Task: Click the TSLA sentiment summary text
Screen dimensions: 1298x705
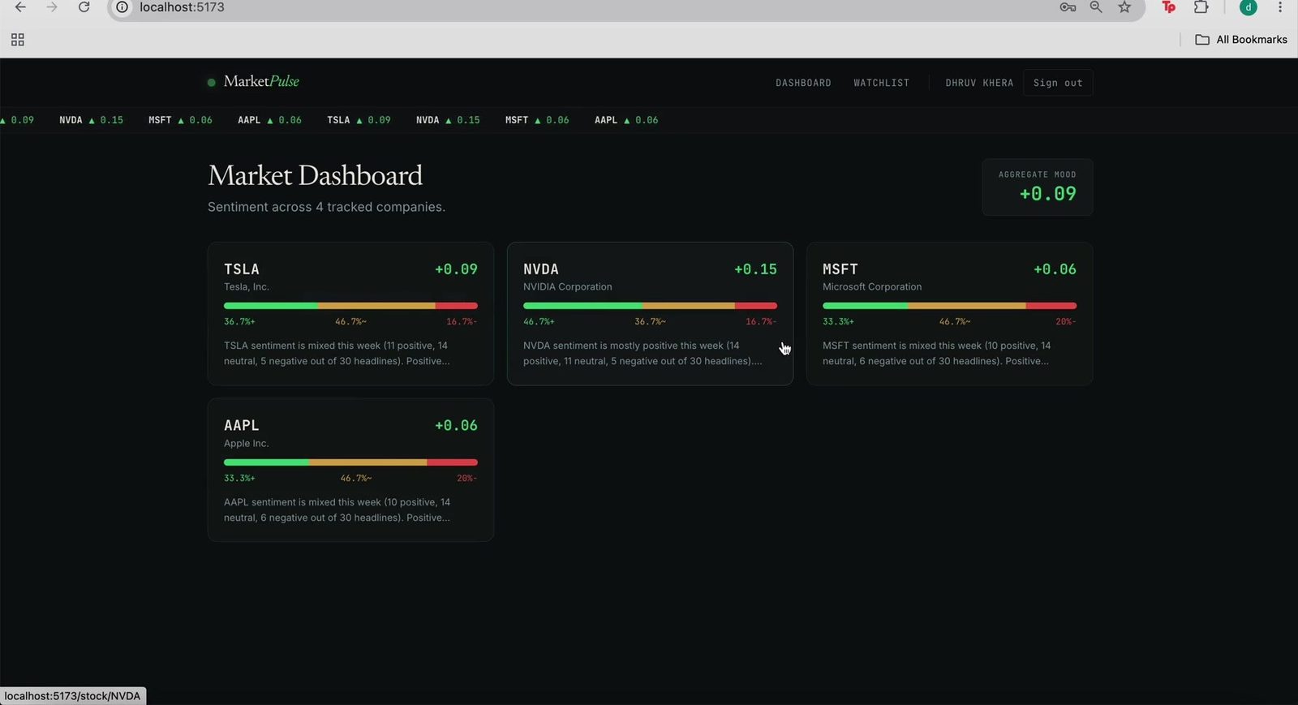Action: [337, 354]
